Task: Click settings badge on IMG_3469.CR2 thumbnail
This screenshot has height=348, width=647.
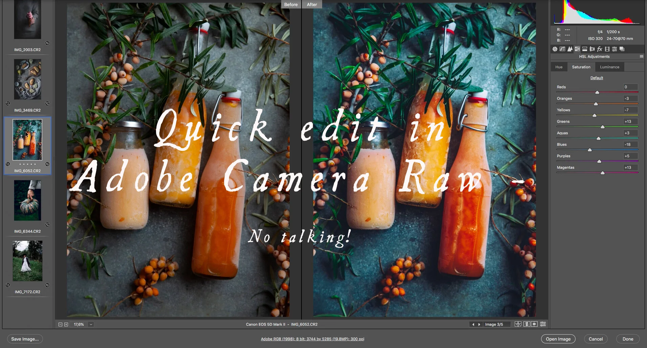Action: (47, 103)
